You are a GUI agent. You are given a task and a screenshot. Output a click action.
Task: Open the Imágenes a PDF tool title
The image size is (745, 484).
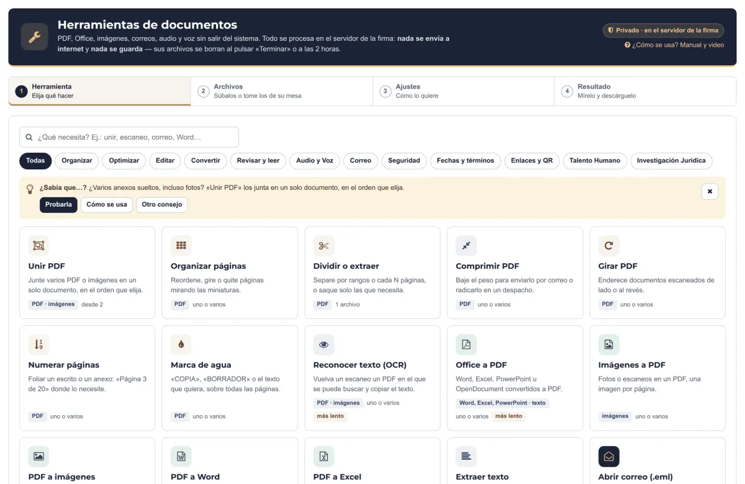[632, 365]
